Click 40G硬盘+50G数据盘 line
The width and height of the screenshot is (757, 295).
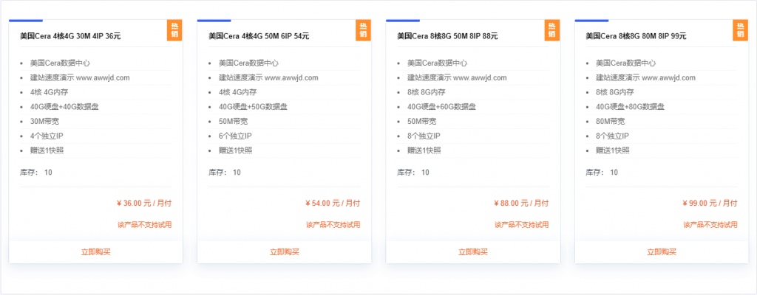click(253, 106)
